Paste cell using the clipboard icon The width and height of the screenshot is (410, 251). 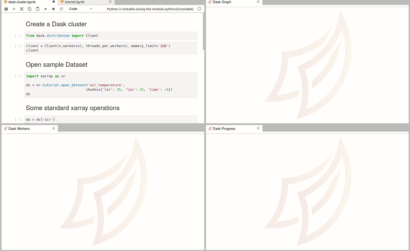point(38,9)
